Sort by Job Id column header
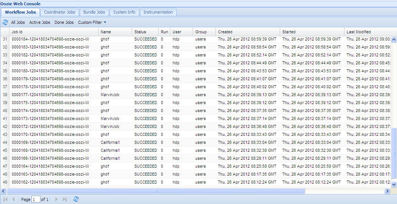The width and height of the screenshot is (397, 204). tap(54, 32)
